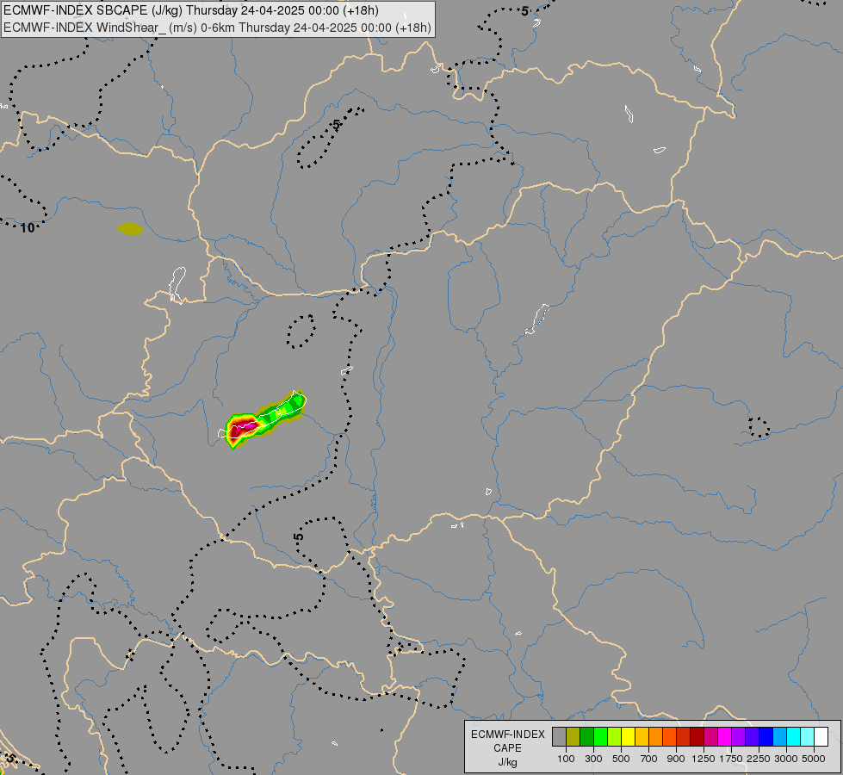Click the legend CAPE label
This screenshot has height=775, width=843.
click(x=507, y=748)
